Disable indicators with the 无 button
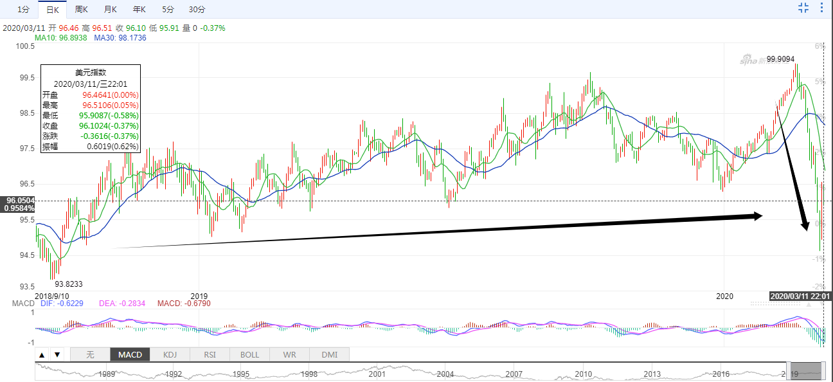 click(90, 354)
